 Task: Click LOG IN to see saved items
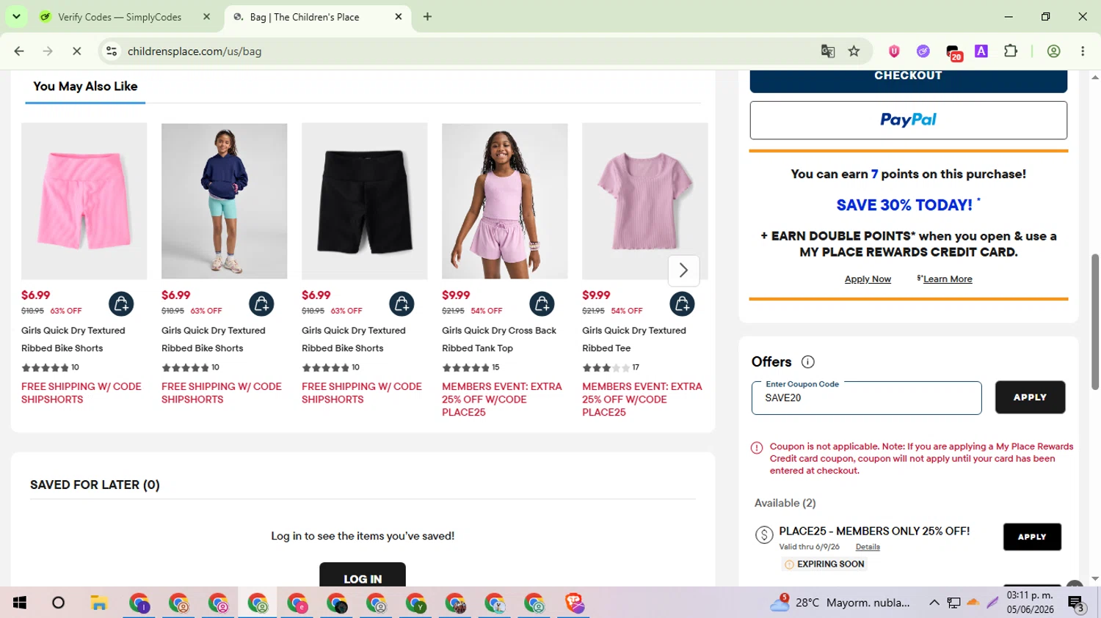pyautogui.click(x=363, y=575)
